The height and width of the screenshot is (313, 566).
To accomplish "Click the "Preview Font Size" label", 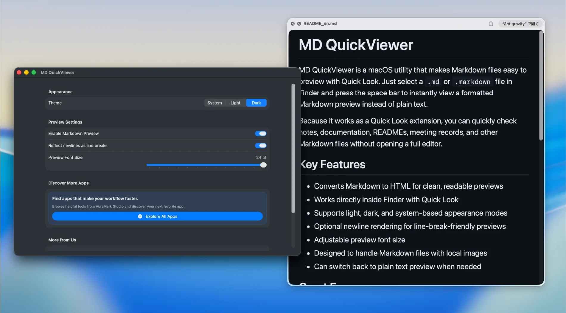I will pyautogui.click(x=66, y=157).
